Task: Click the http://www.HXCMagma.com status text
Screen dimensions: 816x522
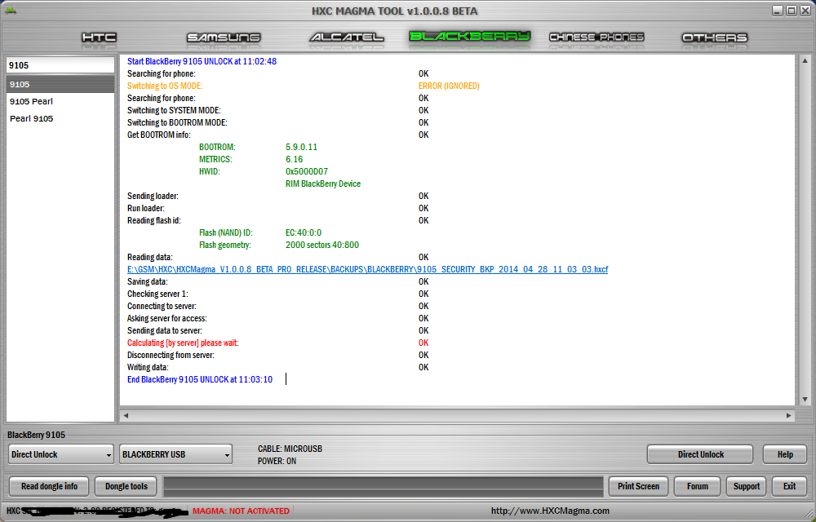Action: (550, 511)
